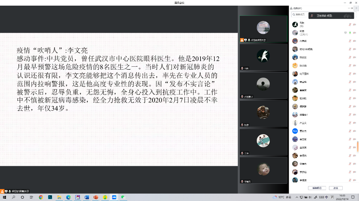
Task: Click the 搜索成员 search field
Action: click(300, 15)
